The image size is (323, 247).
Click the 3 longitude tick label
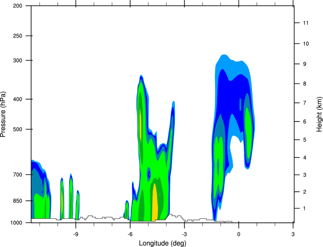point(293,234)
